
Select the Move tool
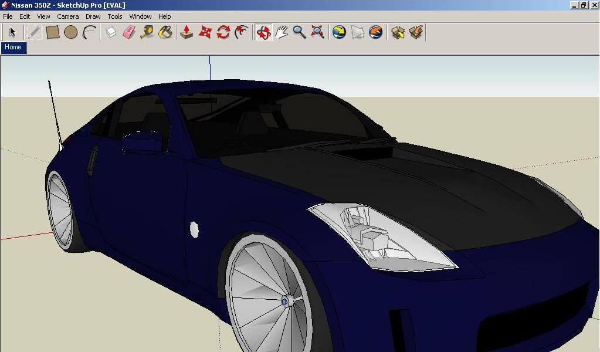(205, 32)
